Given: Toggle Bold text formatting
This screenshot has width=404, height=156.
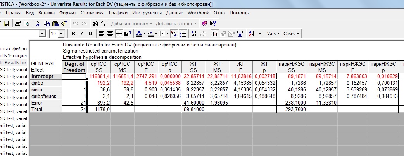Looking at the screenshot, I should click(x=73, y=34).
